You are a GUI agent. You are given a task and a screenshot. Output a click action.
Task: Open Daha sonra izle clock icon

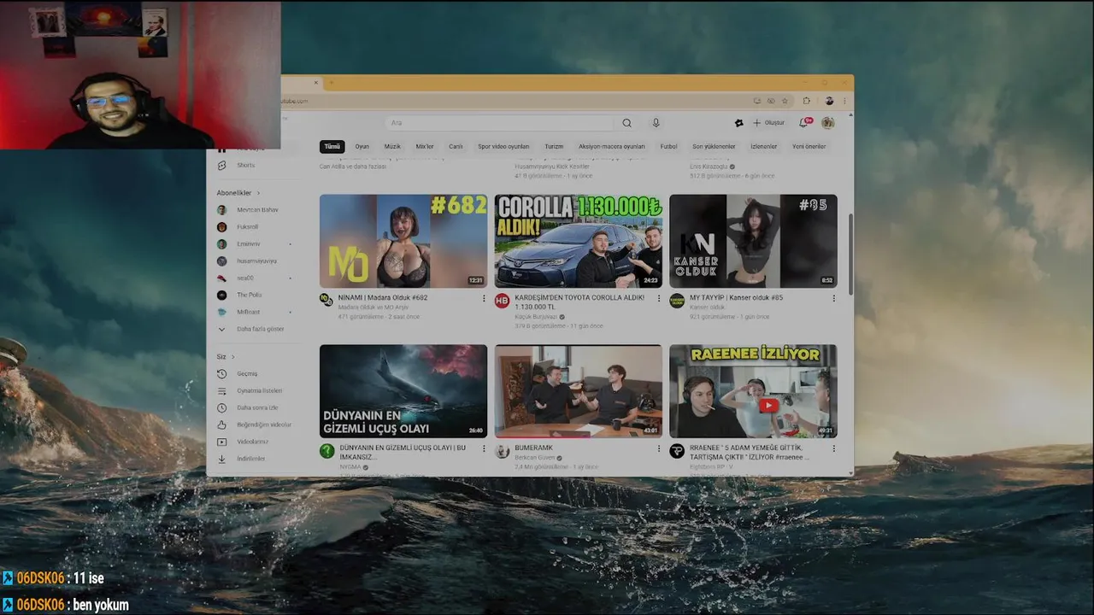(221, 407)
